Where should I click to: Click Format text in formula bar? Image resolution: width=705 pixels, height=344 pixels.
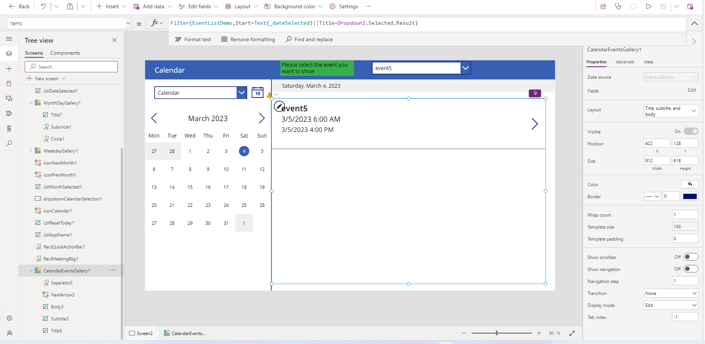coord(193,39)
